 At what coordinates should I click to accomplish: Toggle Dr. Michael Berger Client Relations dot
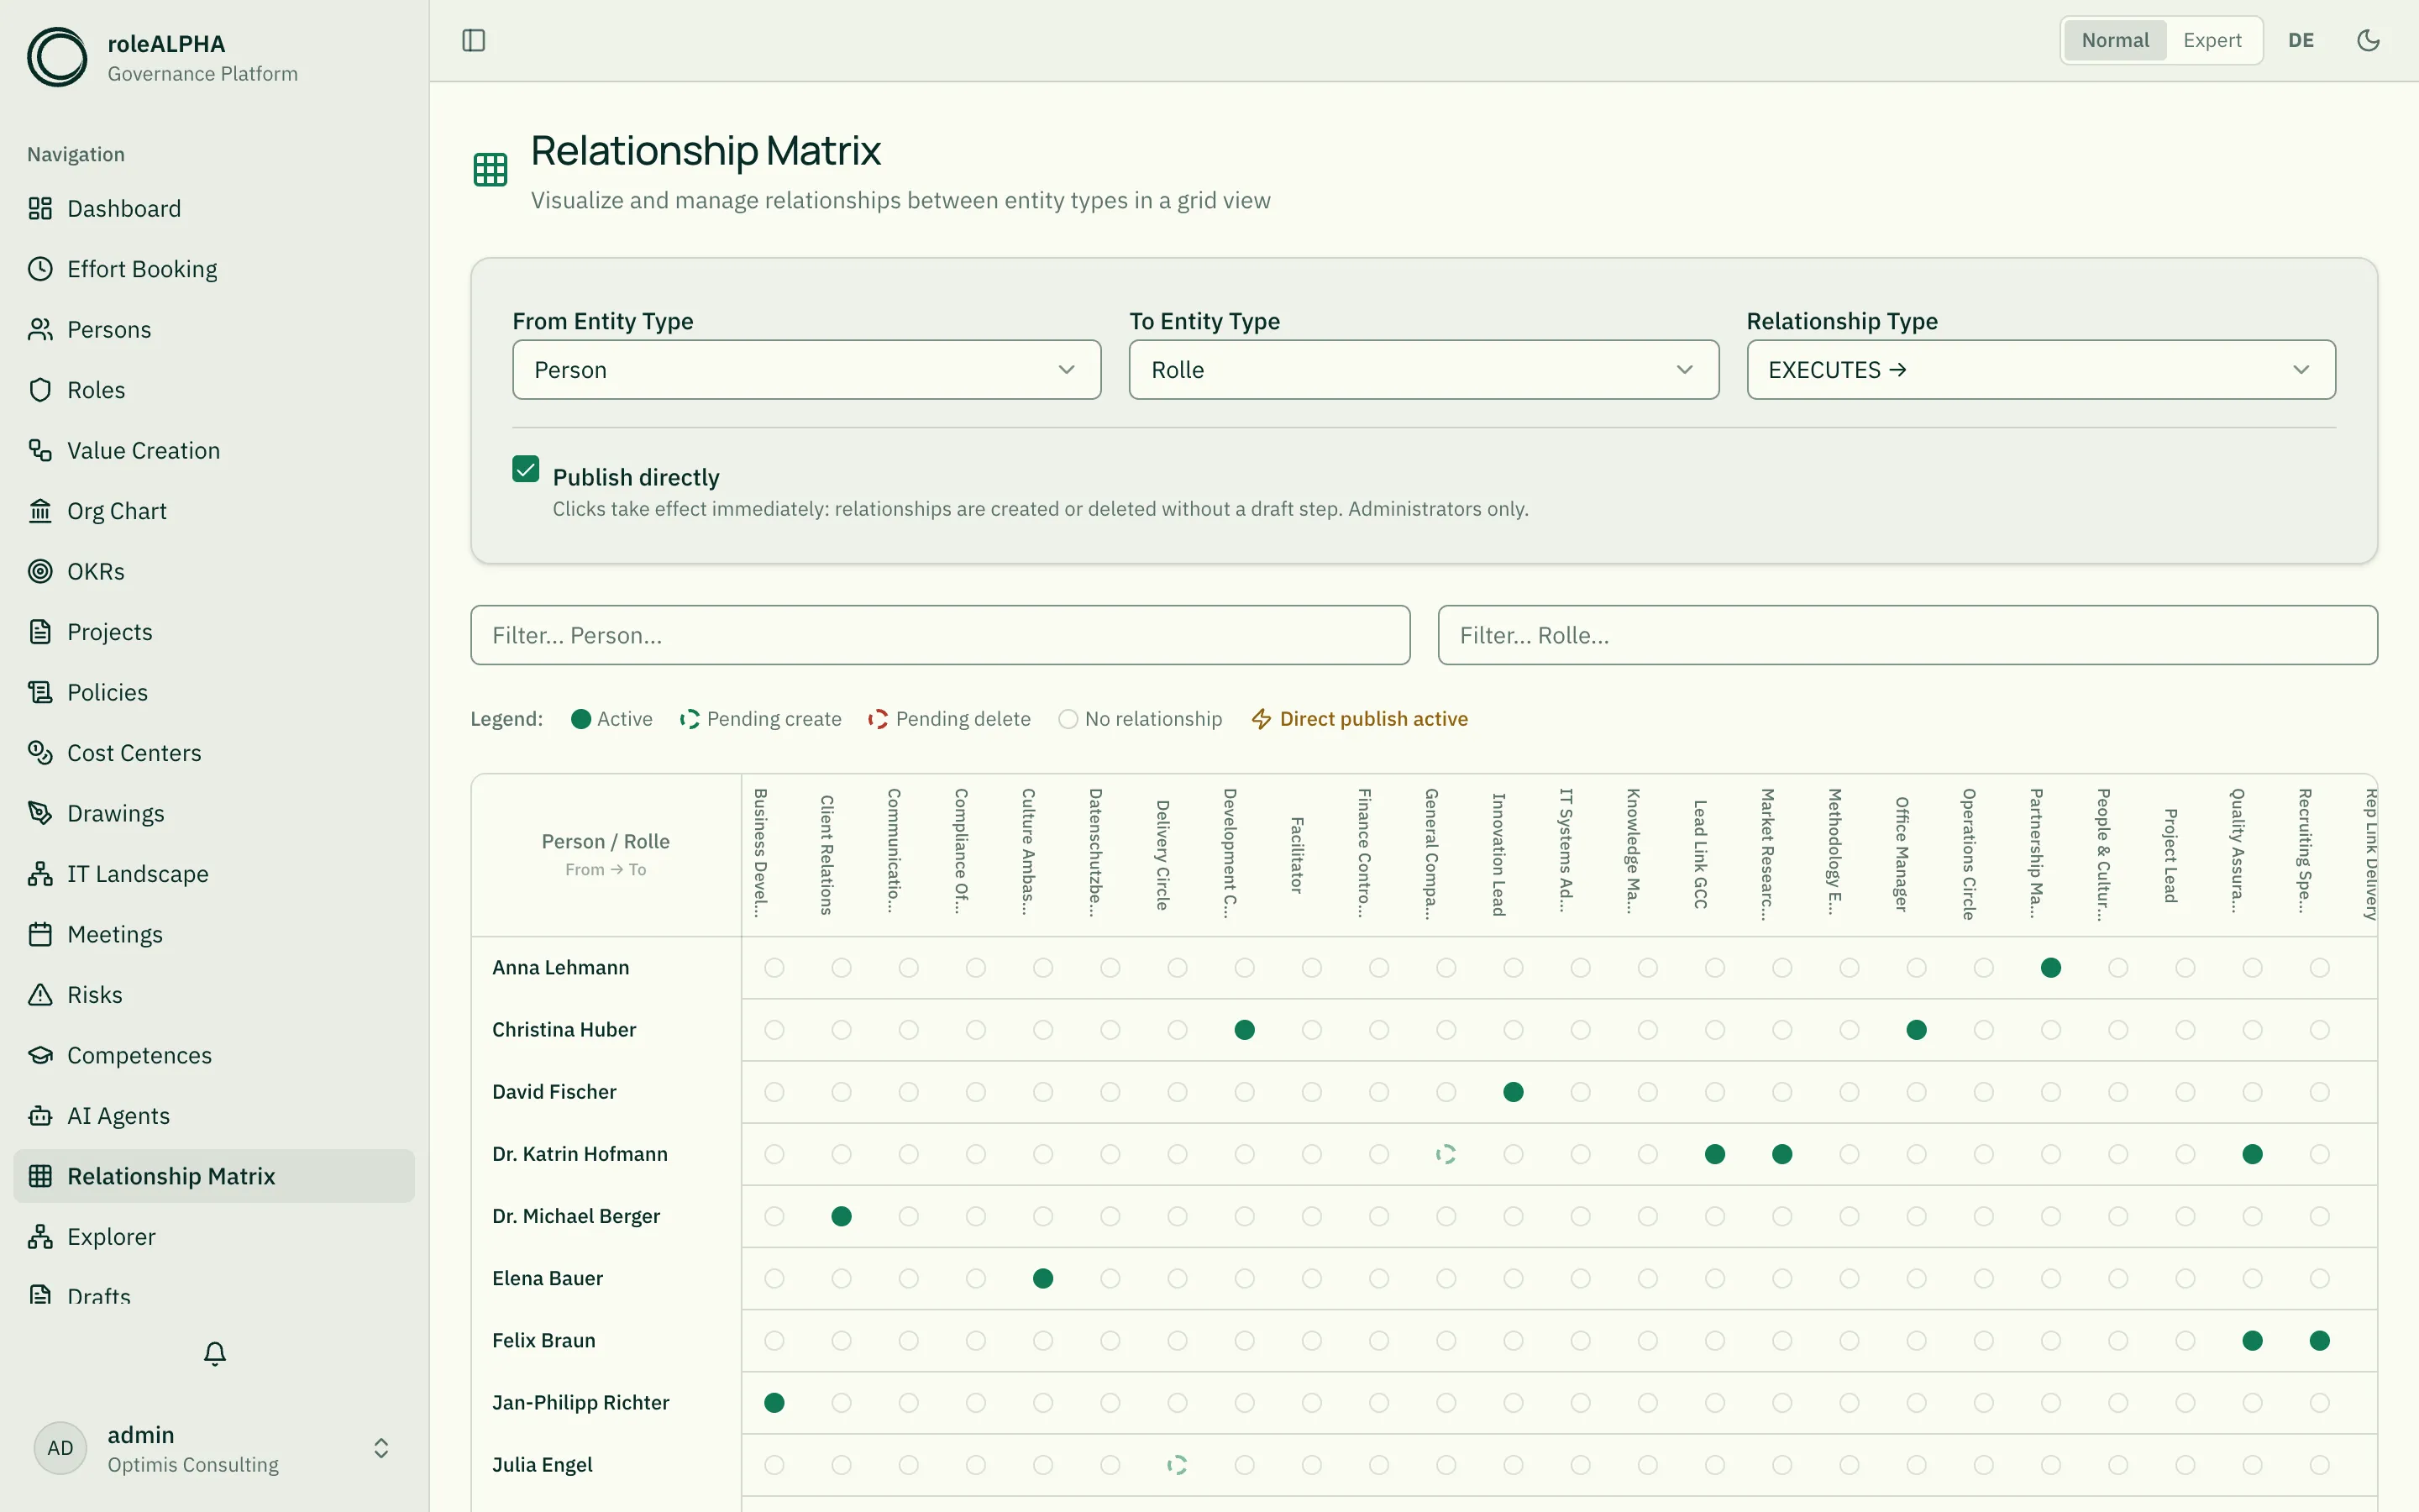tap(842, 1216)
